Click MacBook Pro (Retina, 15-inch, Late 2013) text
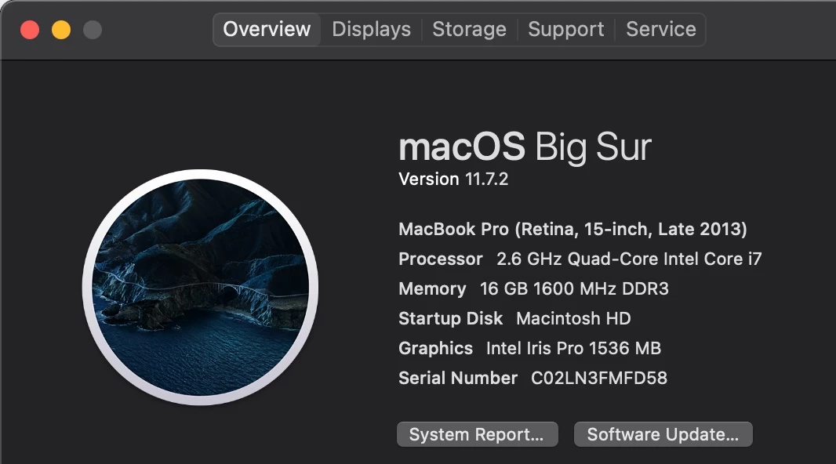This screenshot has width=836, height=464. point(572,229)
